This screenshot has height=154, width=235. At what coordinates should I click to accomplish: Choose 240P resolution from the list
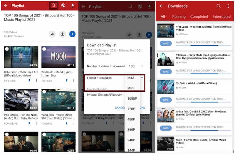[131, 140]
